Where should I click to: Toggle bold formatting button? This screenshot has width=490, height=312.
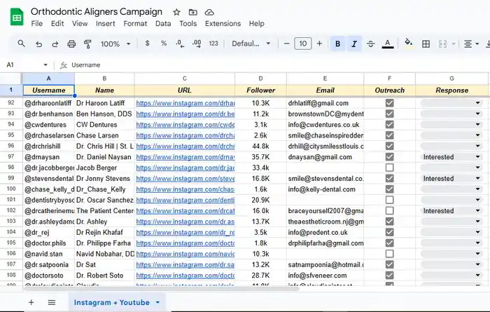tap(337, 43)
